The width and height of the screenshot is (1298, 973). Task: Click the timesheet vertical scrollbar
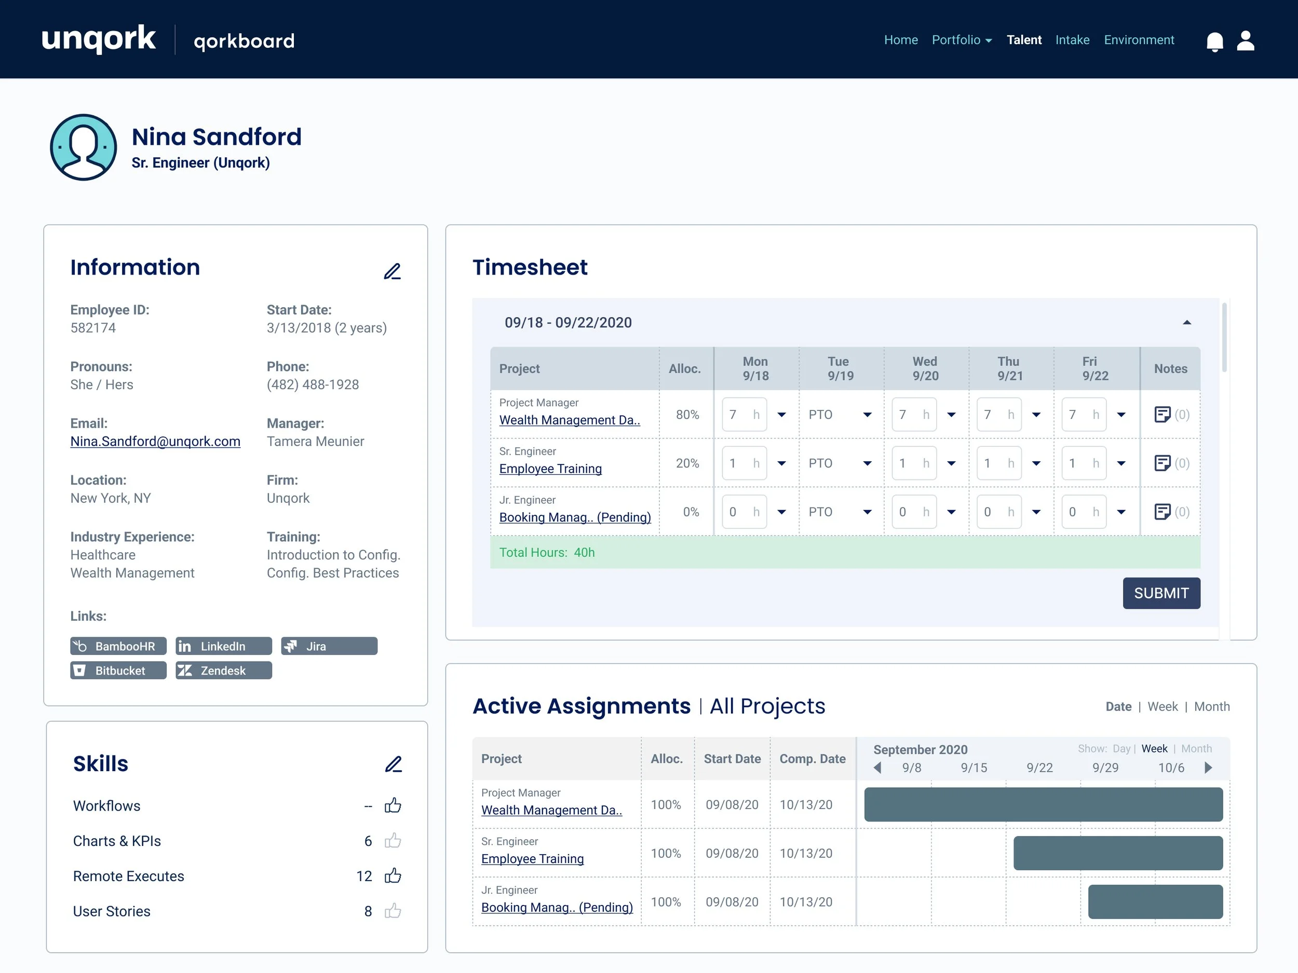point(1224,338)
